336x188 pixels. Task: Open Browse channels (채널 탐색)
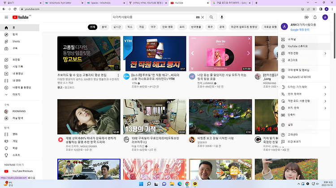(20, 118)
